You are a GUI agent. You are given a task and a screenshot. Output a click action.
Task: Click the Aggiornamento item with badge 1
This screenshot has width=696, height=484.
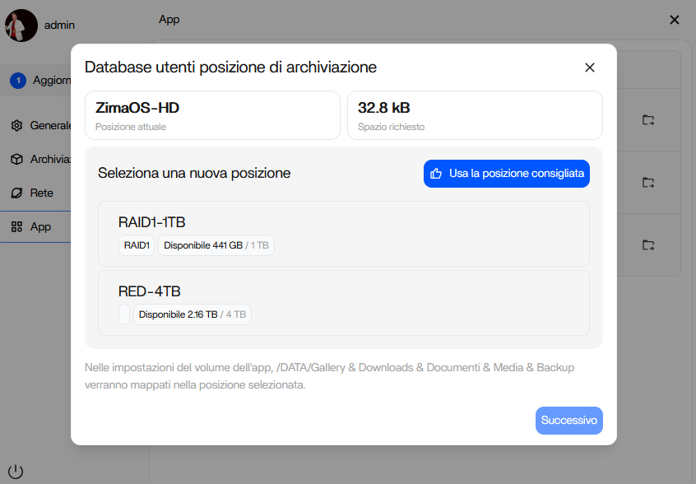click(x=39, y=81)
